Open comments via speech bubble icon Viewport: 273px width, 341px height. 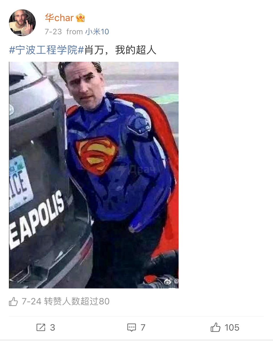pyautogui.click(x=132, y=327)
